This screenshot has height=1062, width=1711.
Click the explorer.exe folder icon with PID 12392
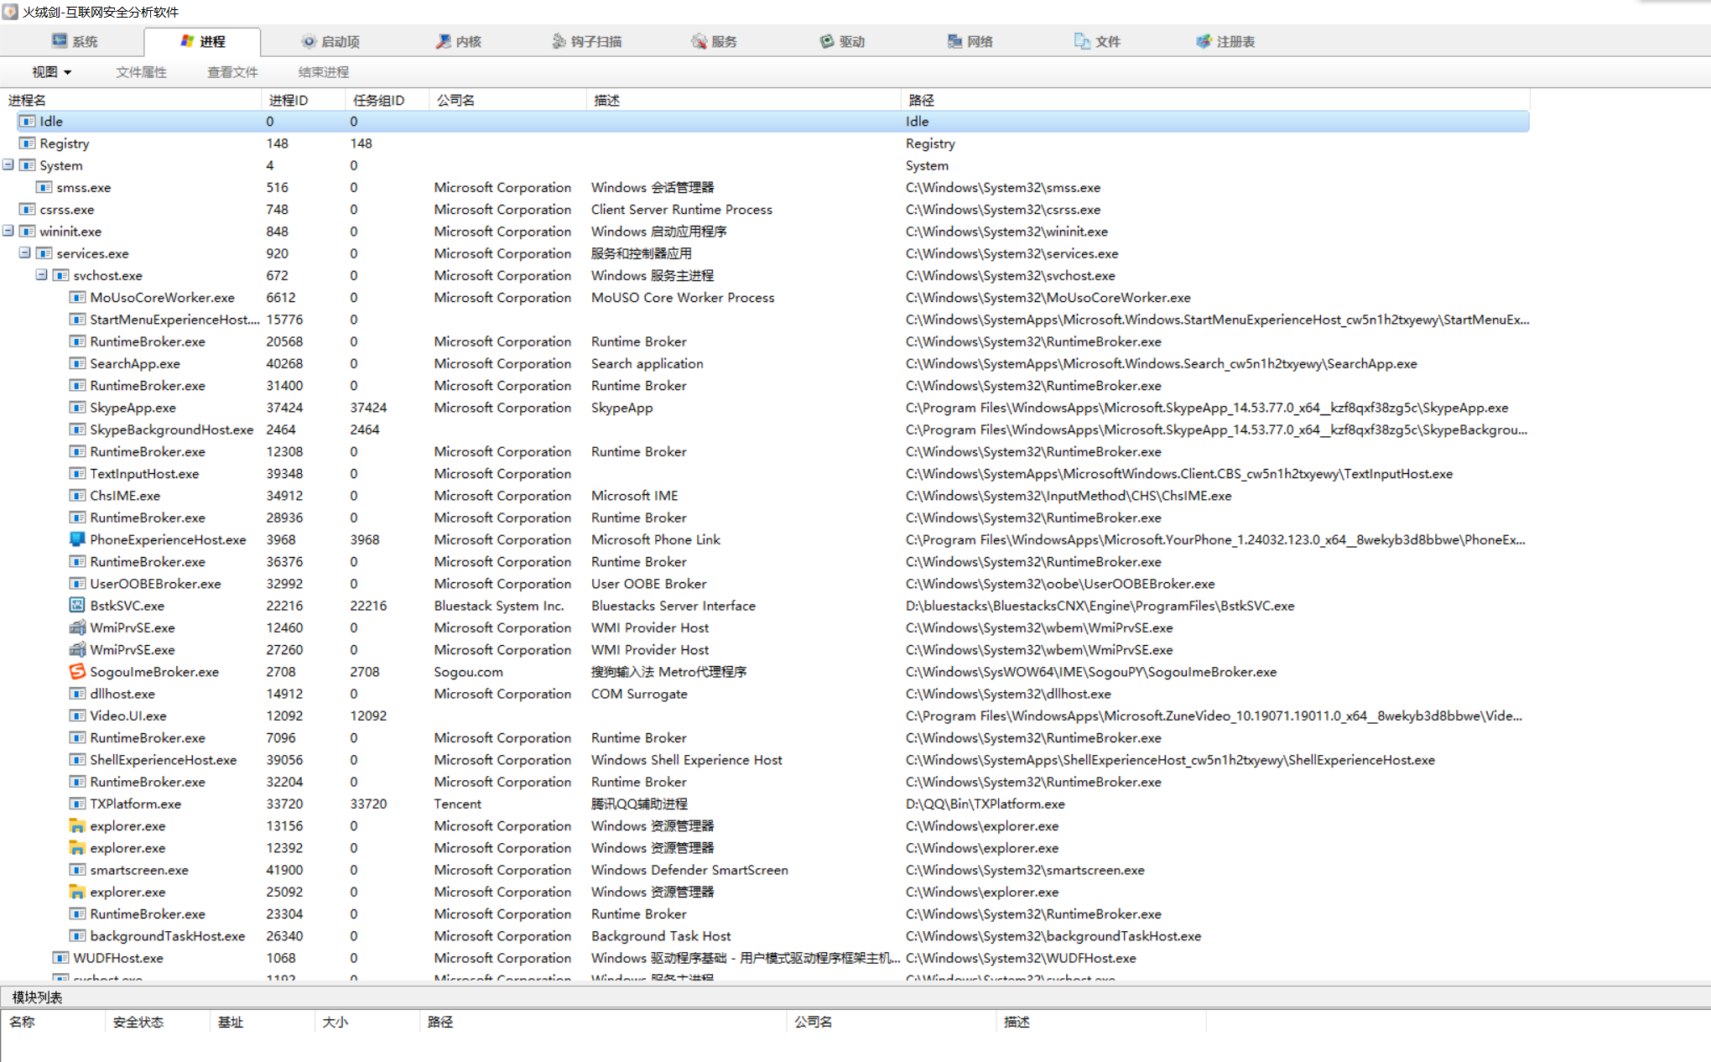[x=77, y=847]
